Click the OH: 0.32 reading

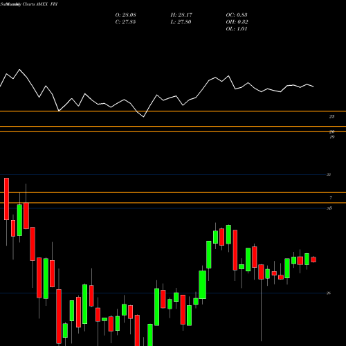click(x=237, y=22)
